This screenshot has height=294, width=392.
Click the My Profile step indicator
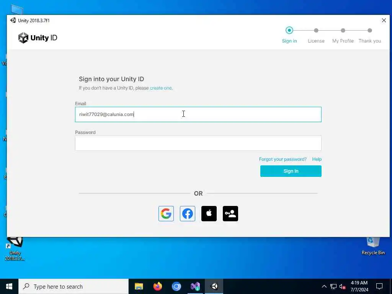point(343,35)
